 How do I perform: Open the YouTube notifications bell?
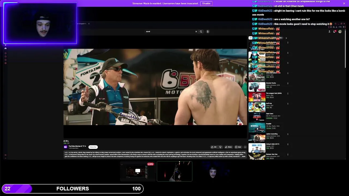335,32
